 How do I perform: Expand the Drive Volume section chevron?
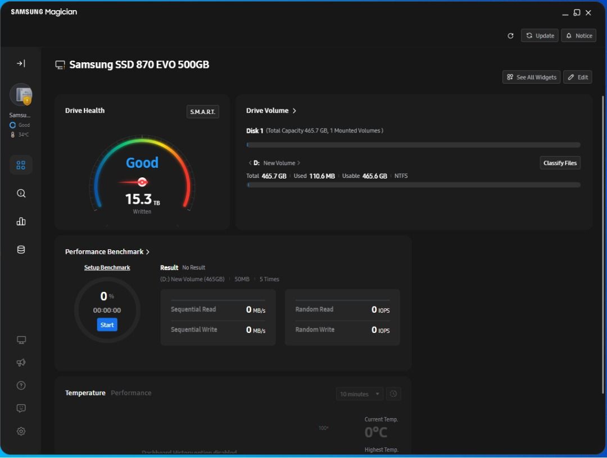click(x=294, y=111)
